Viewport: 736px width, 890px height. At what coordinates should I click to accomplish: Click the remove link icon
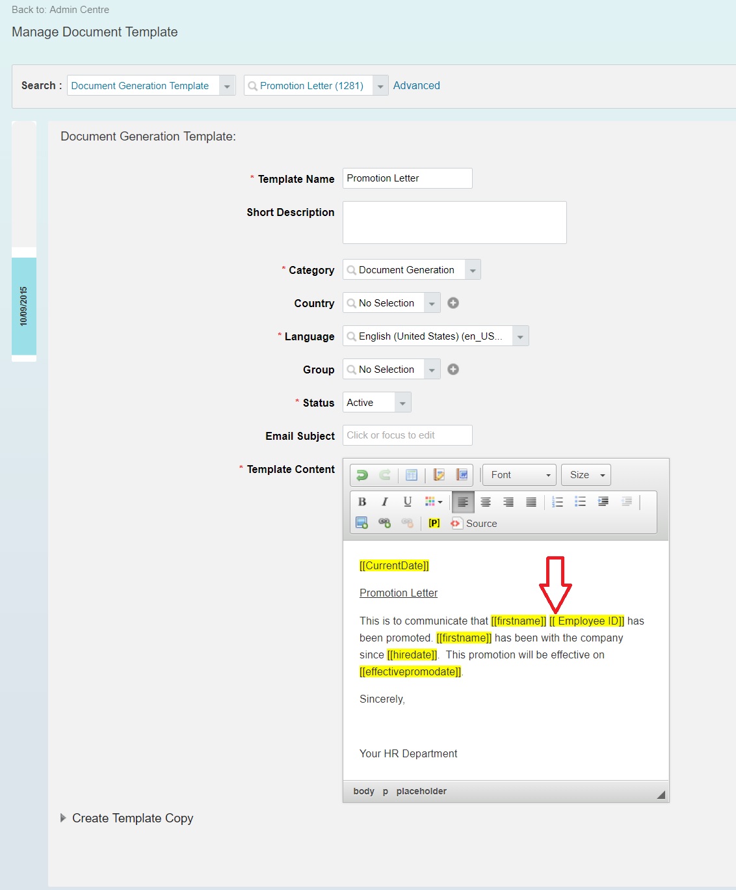pyautogui.click(x=408, y=523)
